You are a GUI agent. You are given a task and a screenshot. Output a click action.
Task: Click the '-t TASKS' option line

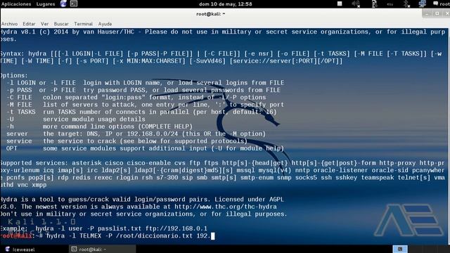[x=141, y=112]
